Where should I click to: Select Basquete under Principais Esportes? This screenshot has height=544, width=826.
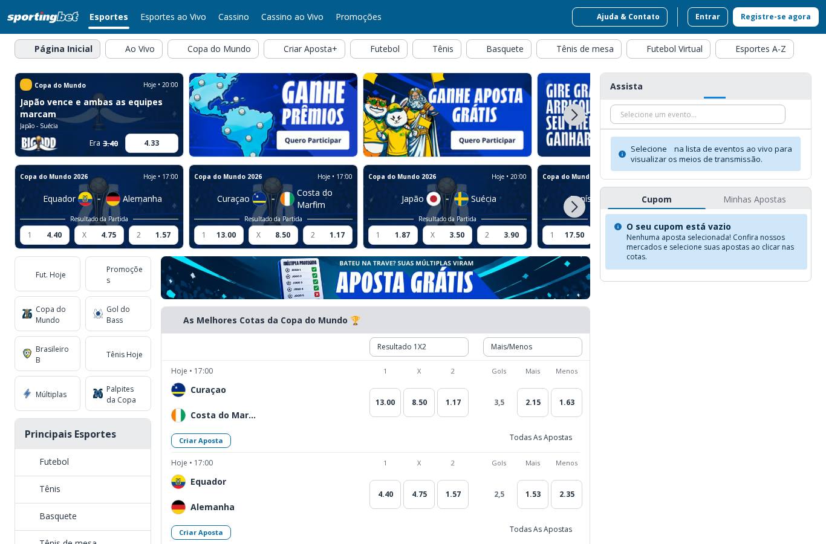pyautogui.click(x=83, y=516)
